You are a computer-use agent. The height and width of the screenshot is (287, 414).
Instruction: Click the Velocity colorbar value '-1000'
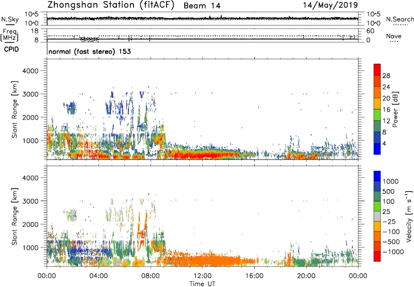pyautogui.click(x=393, y=252)
